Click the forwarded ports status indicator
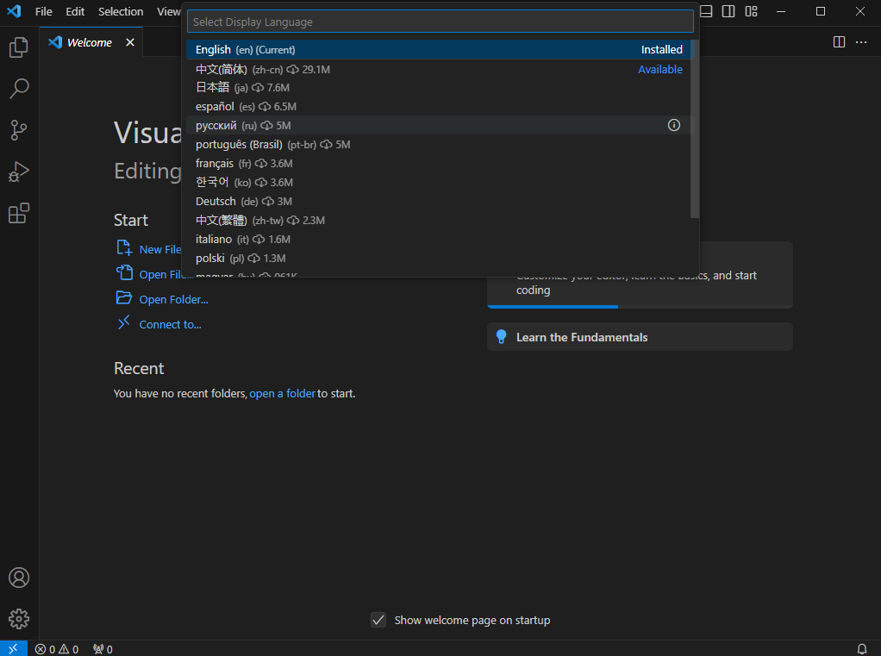The image size is (881, 656). pos(103,649)
